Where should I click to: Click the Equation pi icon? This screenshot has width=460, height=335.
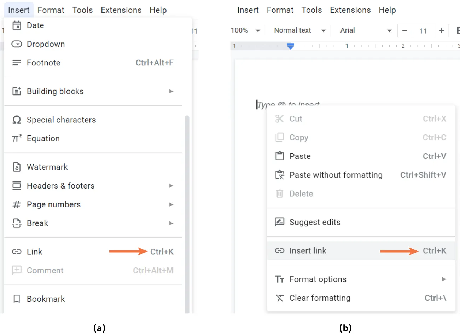click(17, 138)
